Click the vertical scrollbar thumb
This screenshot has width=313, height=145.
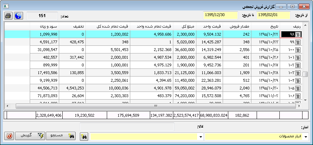(305, 74)
